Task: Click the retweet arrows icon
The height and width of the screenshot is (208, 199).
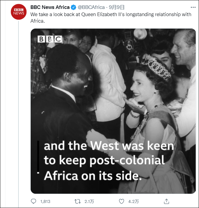Action: click(77, 201)
